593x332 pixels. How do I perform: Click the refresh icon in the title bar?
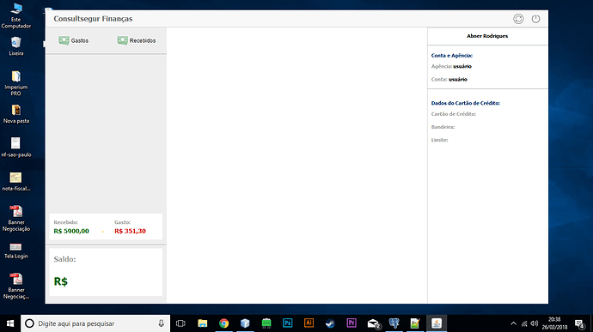[518, 19]
